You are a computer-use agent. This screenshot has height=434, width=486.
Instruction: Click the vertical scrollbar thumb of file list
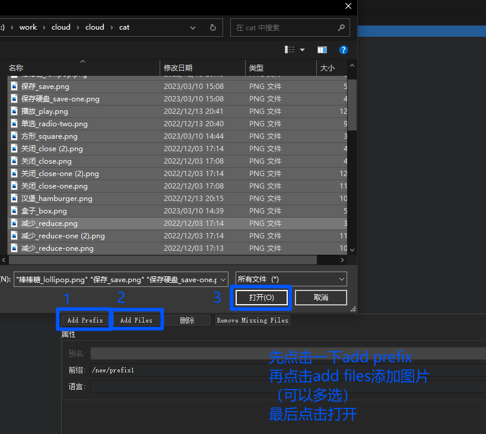pyautogui.click(x=352, y=104)
